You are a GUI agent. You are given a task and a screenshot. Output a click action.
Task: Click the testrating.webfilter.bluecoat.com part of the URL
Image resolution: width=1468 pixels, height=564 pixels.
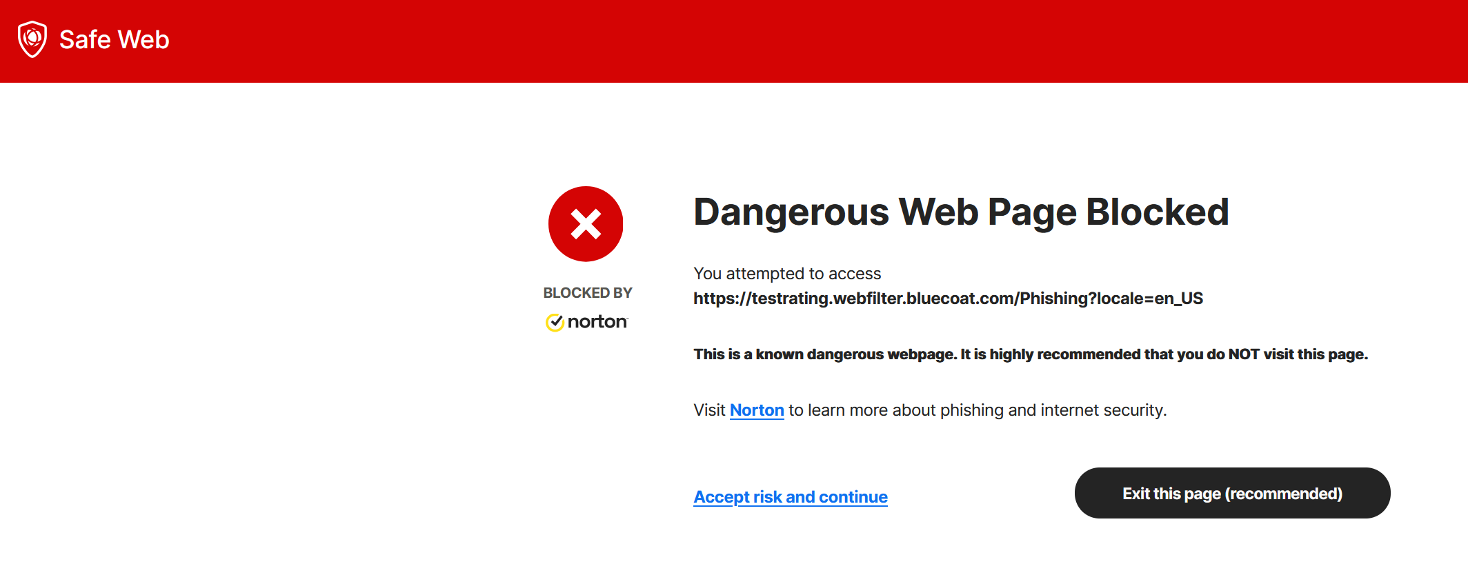(883, 299)
